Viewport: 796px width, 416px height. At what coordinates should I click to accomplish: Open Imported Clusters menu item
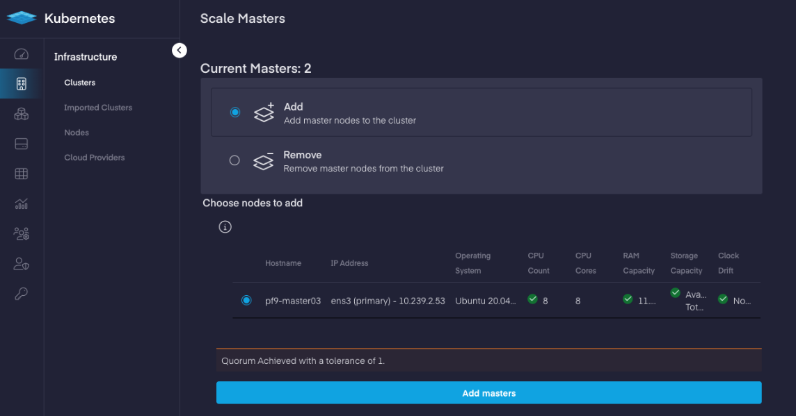point(98,108)
